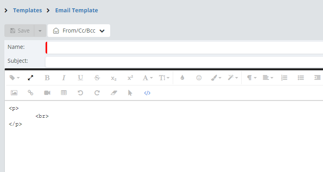
Task: Click the Insert Image icon
Action: point(14,93)
